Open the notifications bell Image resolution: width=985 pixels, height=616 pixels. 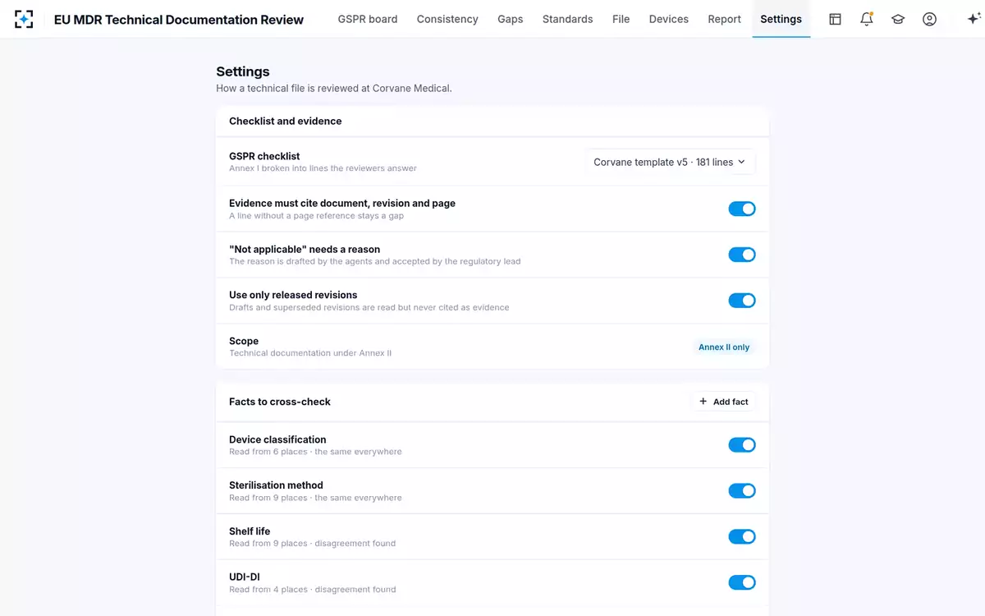point(866,19)
